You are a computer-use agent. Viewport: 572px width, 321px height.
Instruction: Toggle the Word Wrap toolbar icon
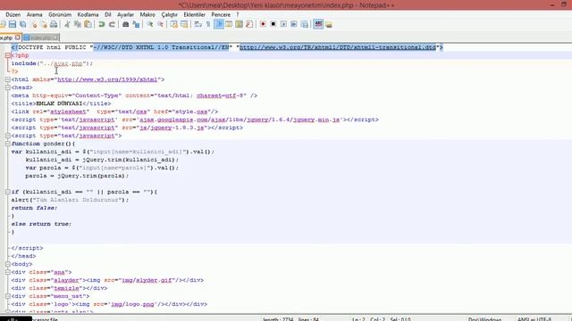pos(198,24)
